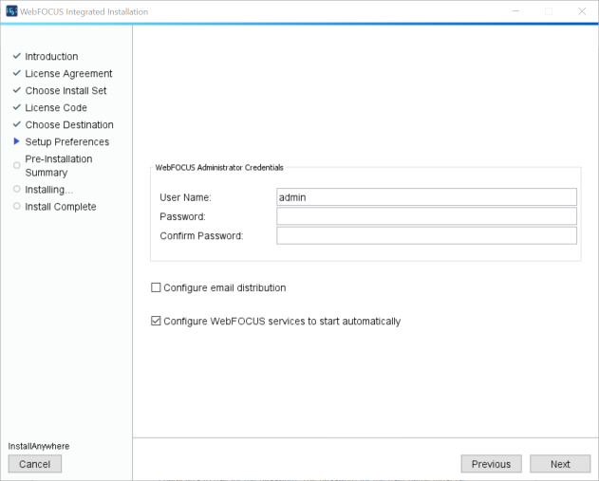Screen dimensions: 599x481
Task: Minimize the installer window
Action: tap(514, 11)
